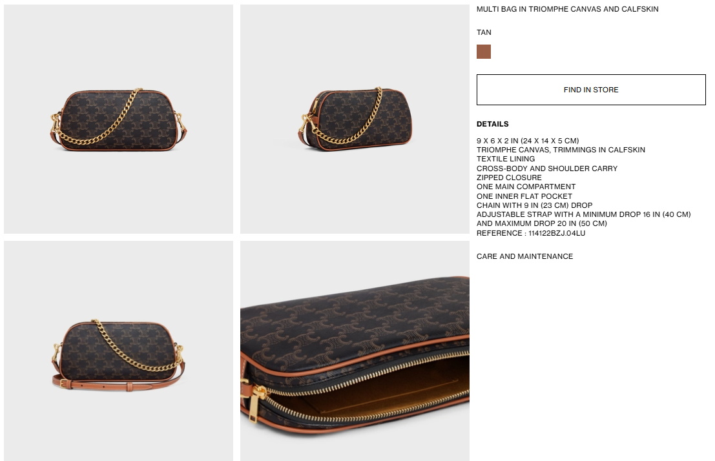Screen dimensions: 715x461
Task: Select the Tan color swatch
Action: pyautogui.click(x=484, y=52)
